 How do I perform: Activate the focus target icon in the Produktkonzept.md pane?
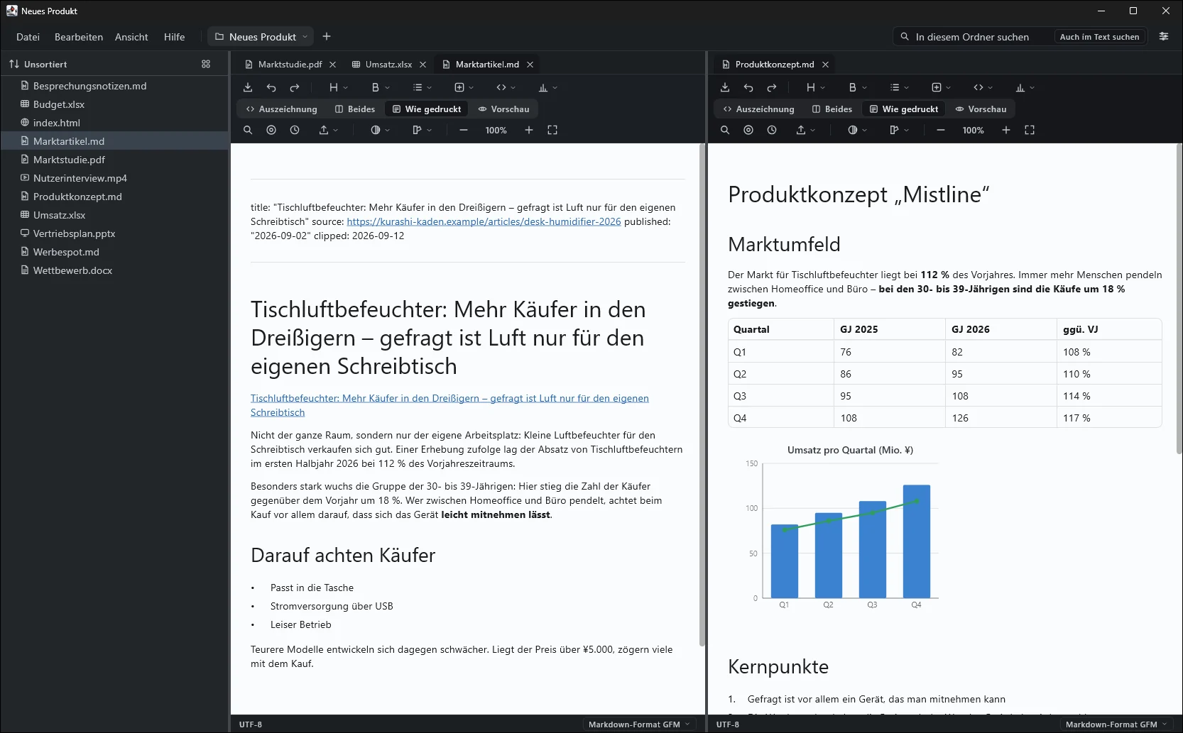[x=748, y=130]
